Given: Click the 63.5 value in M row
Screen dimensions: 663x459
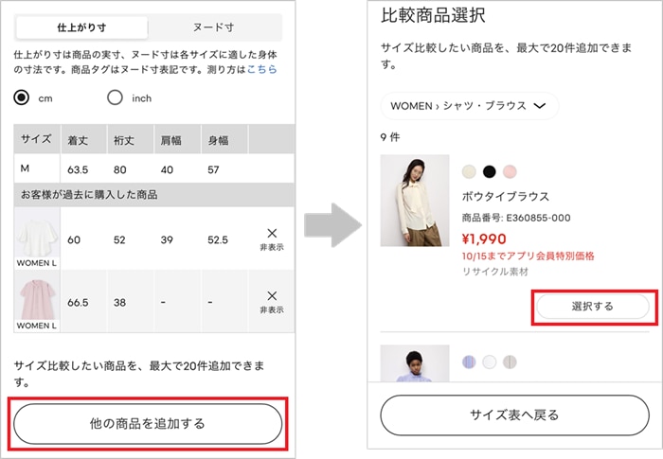Looking at the screenshot, I should pos(78,170).
